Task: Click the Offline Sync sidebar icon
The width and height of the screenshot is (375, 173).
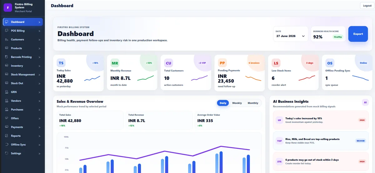Action: [x=7, y=144]
